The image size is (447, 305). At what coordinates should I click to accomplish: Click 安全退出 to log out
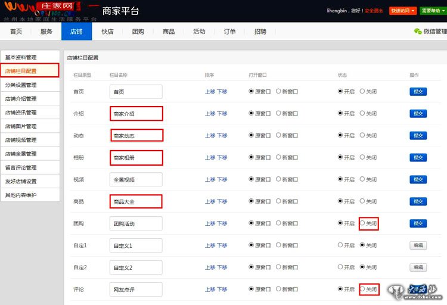[374, 11]
